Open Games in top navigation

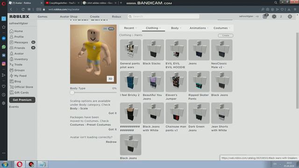coord(43,17)
